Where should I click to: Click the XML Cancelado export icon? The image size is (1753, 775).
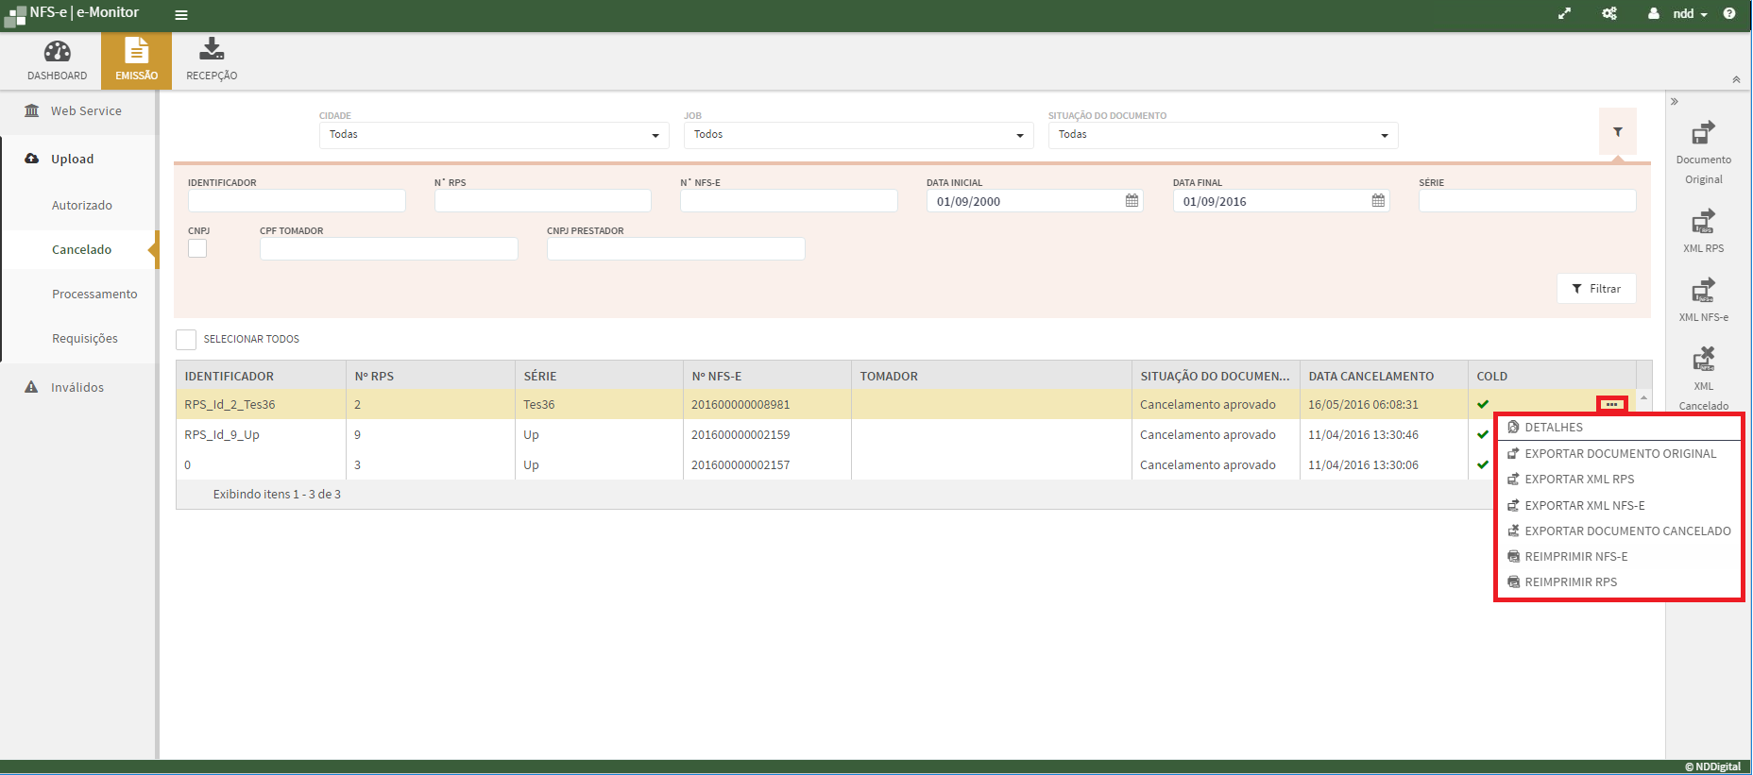[x=1703, y=359]
